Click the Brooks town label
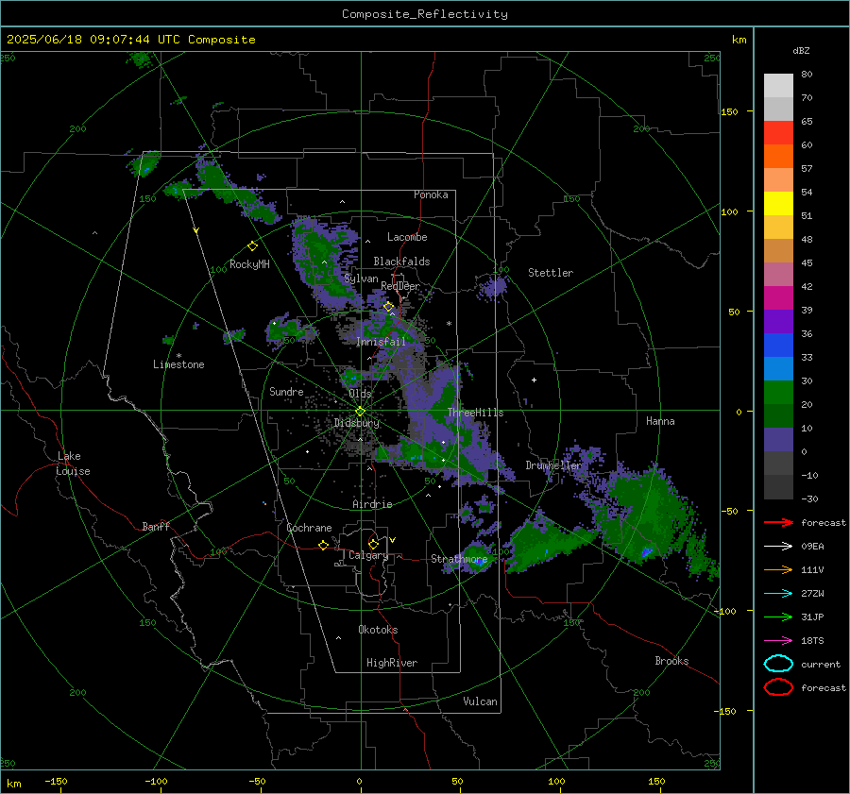 tap(671, 661)
